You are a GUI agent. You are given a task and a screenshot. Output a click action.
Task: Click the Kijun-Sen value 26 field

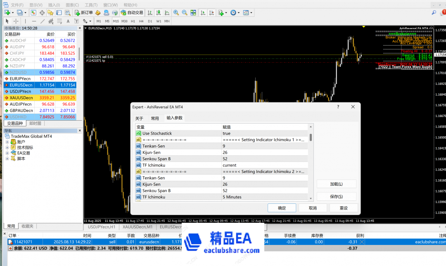[x=264, y=152]
